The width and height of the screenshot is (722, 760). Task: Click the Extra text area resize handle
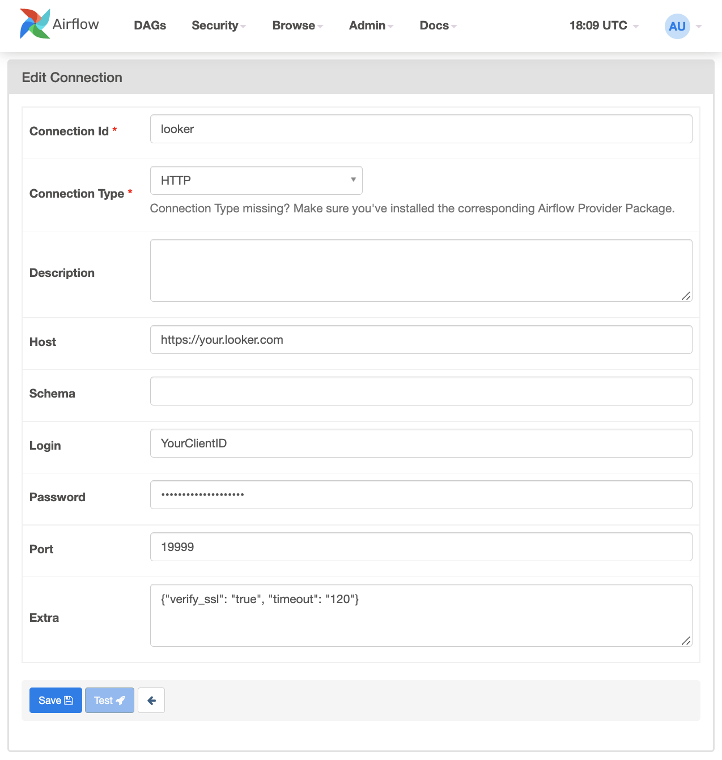point(686,641)
